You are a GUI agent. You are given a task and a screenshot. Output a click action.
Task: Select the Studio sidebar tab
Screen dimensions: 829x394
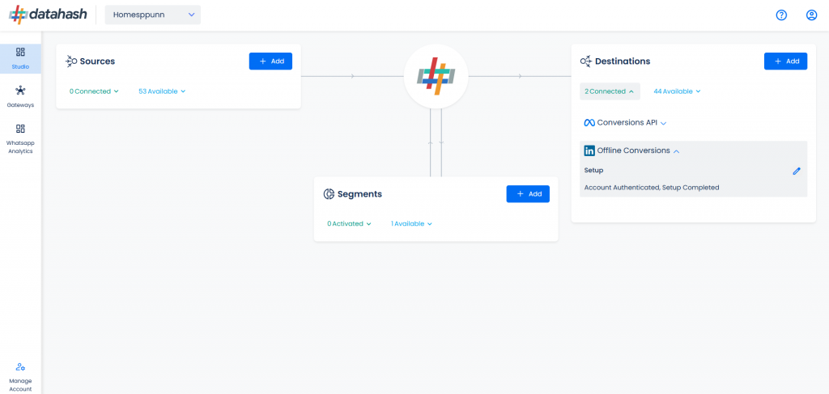[20, 58]
